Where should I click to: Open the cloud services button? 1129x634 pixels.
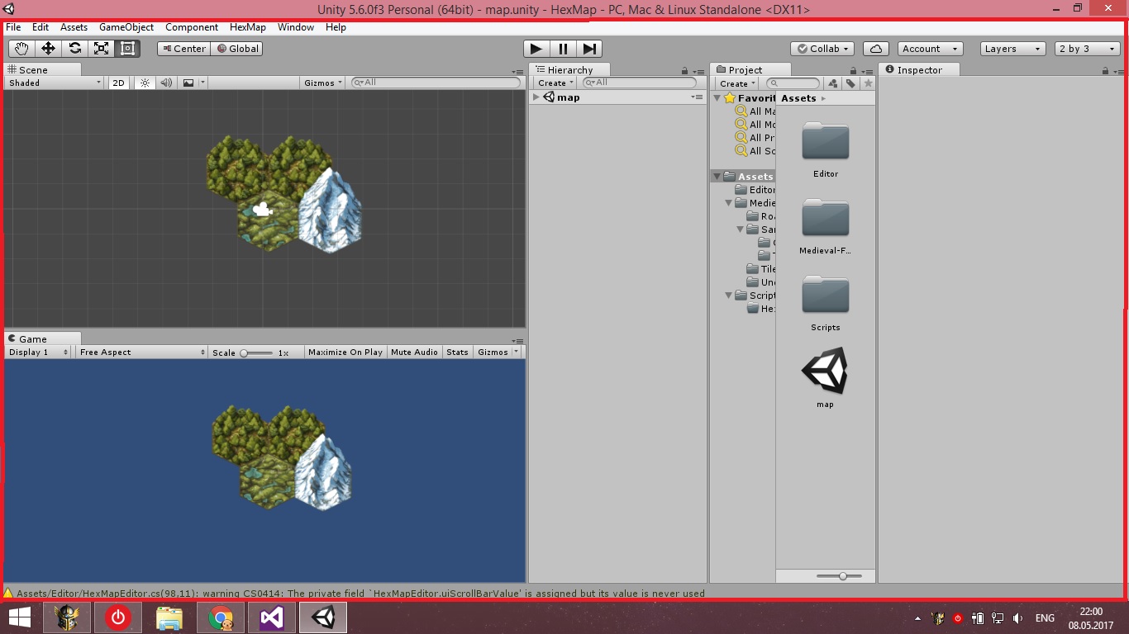876,49
